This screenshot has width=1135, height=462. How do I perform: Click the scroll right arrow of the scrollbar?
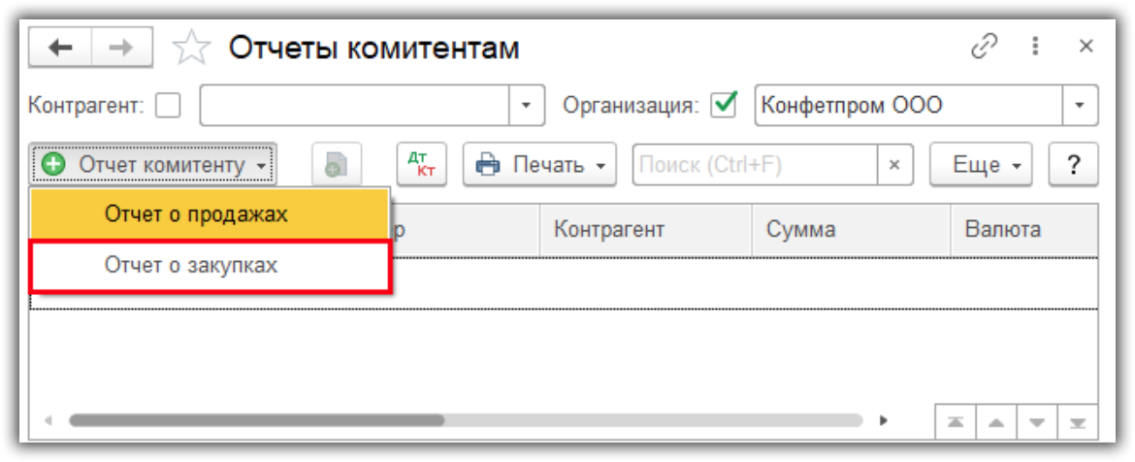(883, 420)
